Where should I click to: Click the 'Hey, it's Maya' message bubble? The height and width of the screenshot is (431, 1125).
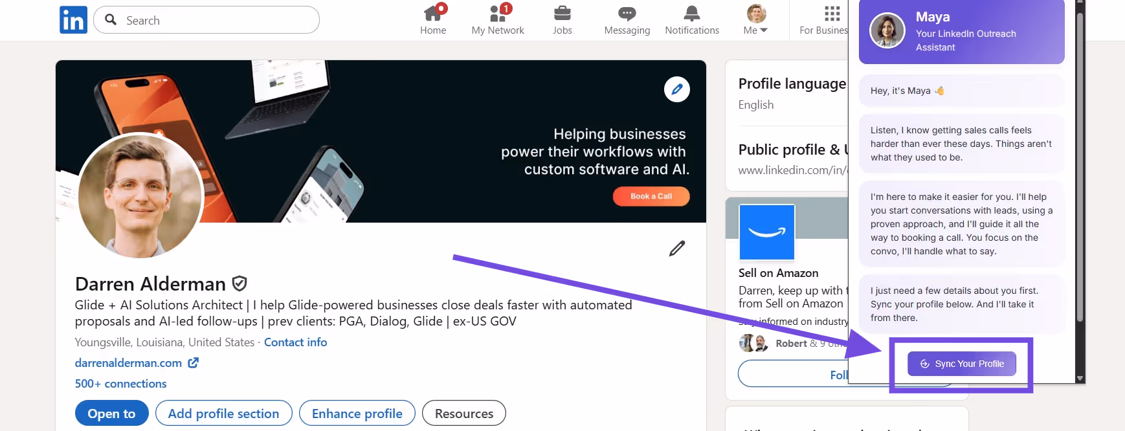962,91
